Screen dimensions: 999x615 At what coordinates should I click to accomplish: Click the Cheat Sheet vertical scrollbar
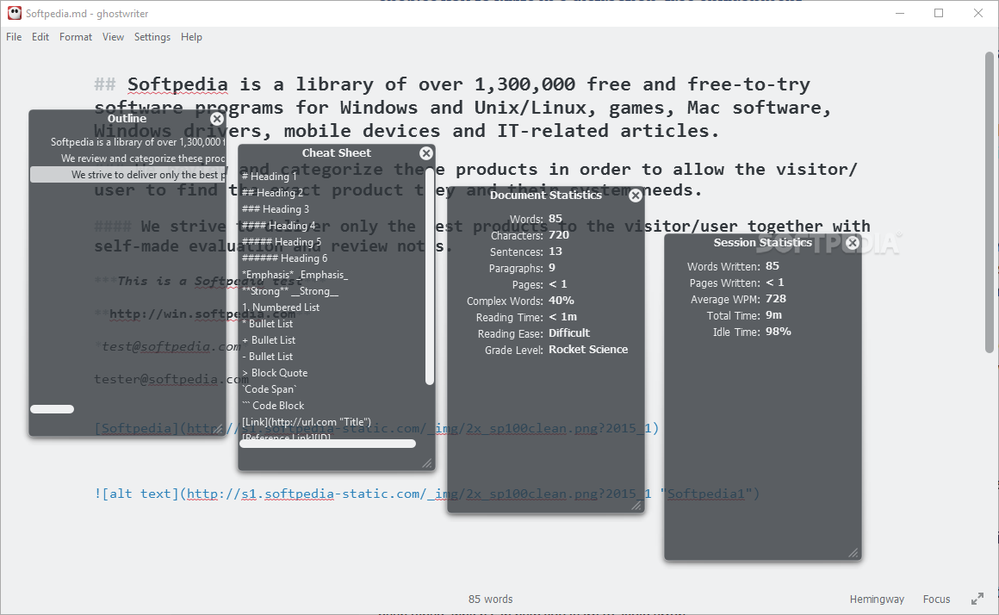point(430,276)
